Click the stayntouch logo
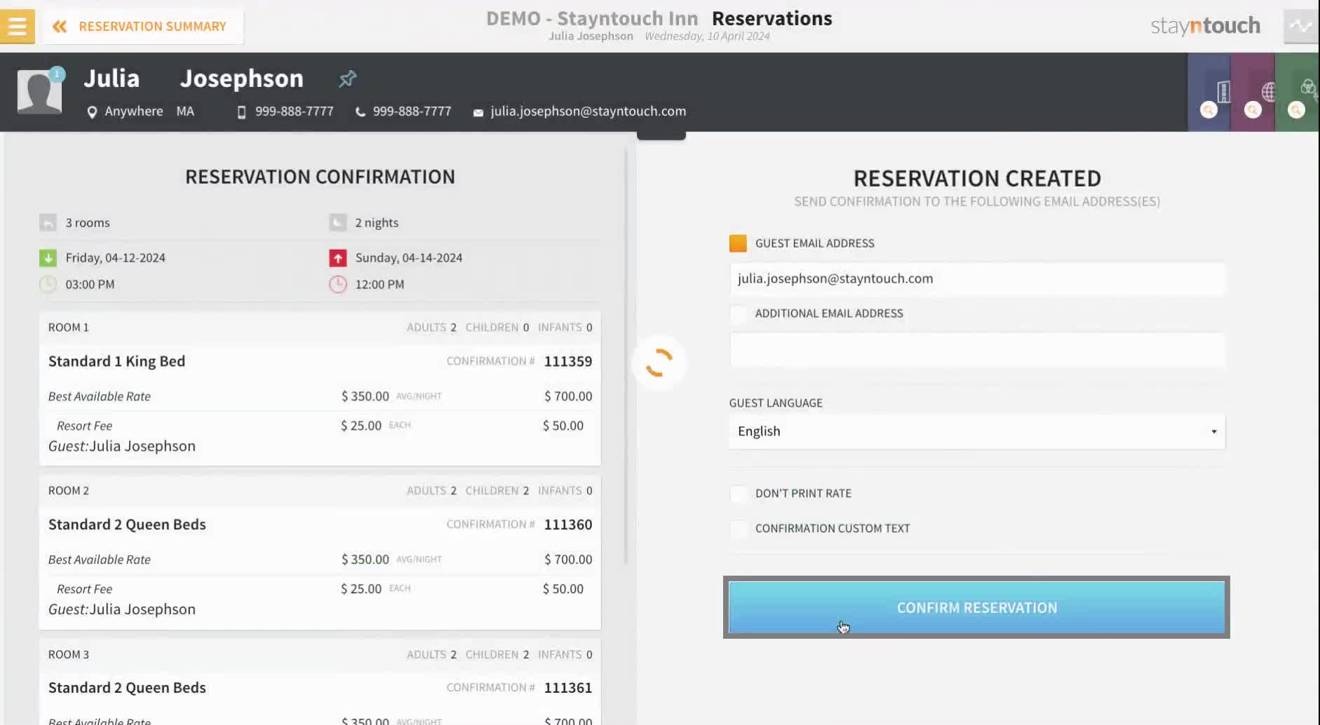 coord(1205,26)
